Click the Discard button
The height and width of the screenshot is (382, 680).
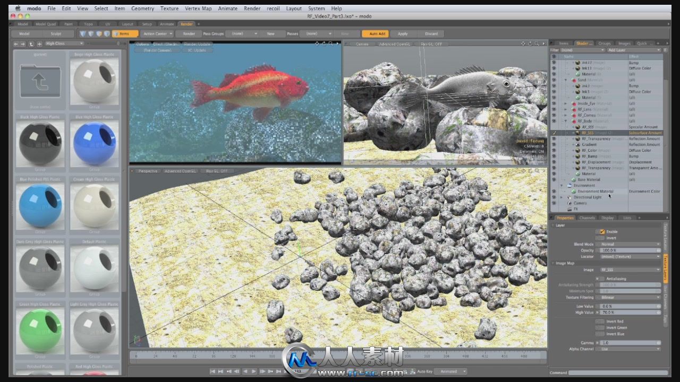(431, 33)
